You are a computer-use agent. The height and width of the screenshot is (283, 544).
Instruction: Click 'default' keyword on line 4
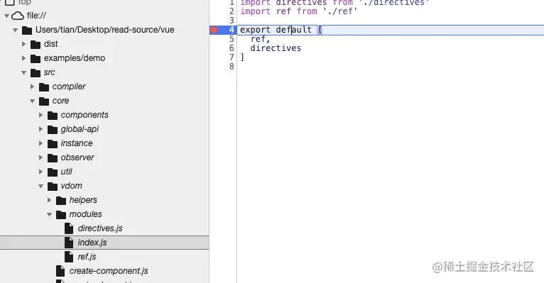(293, 30)
